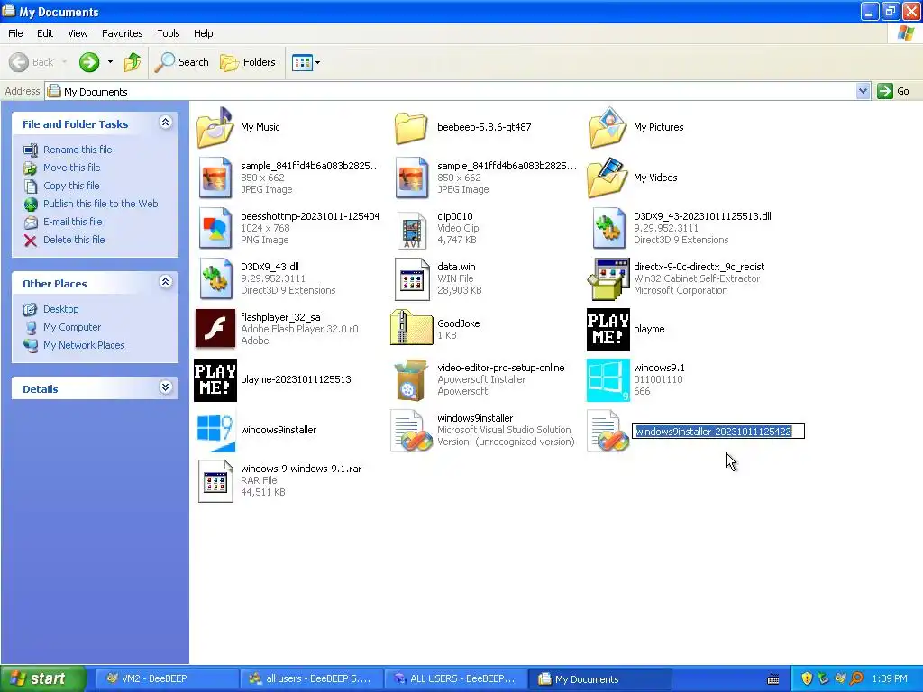Click Publish this file to the Web
This screenshot has height=692, width=923.
(101, 204)
